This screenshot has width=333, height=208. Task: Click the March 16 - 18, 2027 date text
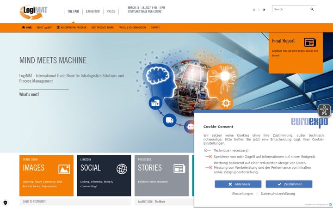point(146,8)
